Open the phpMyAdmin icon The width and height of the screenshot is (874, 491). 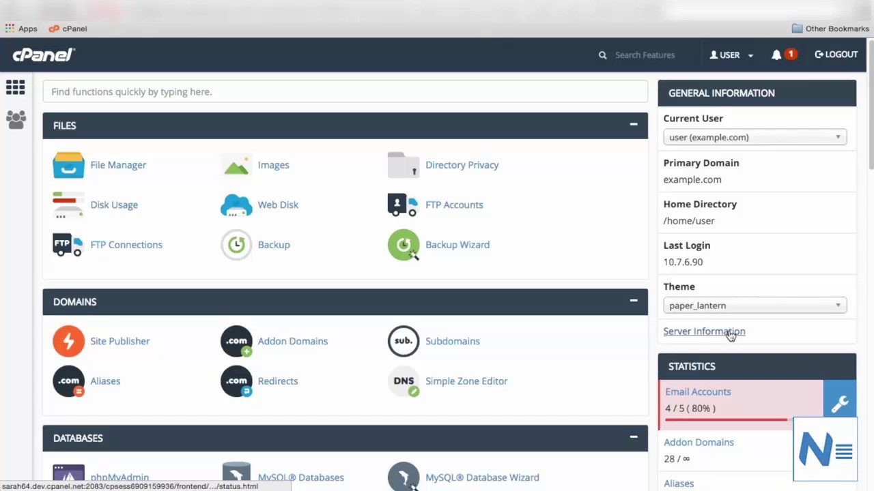click(68, 475)
